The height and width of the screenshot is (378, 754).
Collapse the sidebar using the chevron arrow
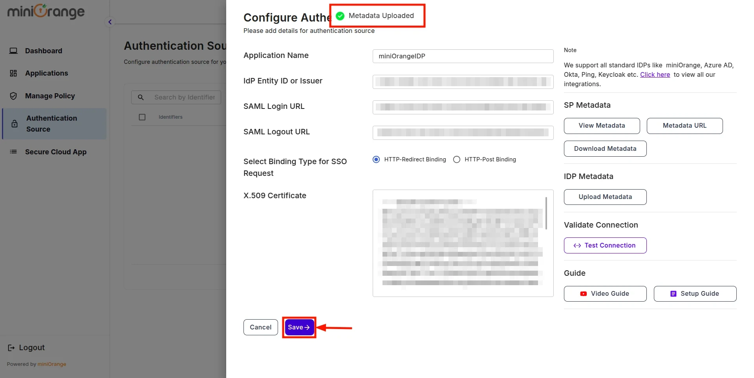pyautogui.click(x=110, y=22)
